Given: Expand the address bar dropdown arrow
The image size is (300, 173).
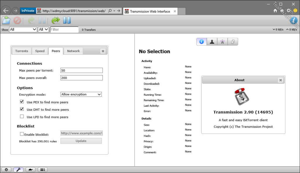Looking at the screenshot, I should [114, 11].
